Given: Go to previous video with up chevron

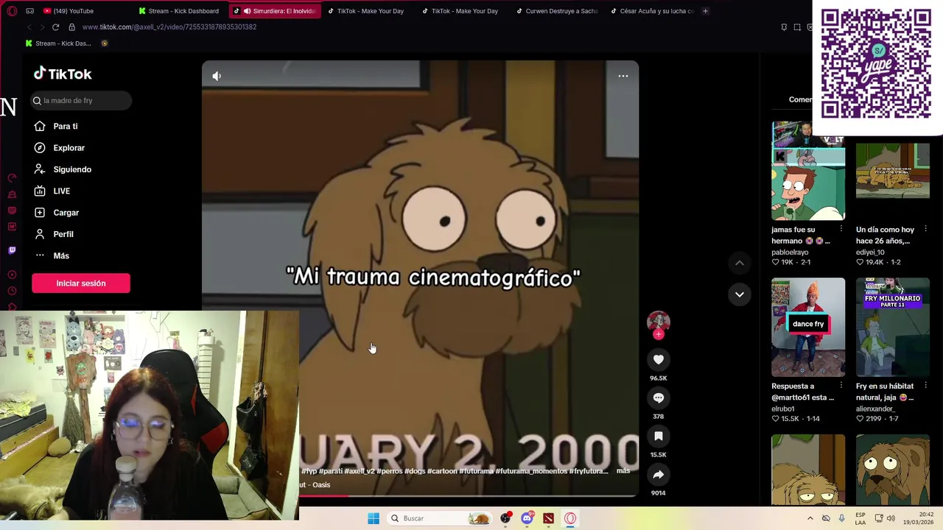Looking at the screenshot, I should click(x=740, y=263).
